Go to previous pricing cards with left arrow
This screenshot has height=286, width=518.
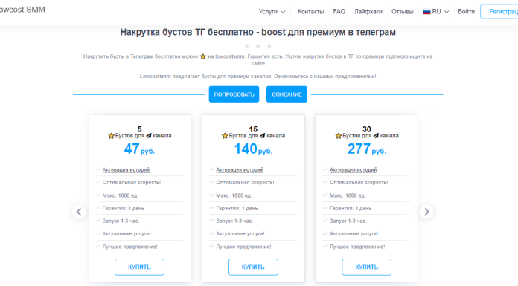(x=79, y=212)
